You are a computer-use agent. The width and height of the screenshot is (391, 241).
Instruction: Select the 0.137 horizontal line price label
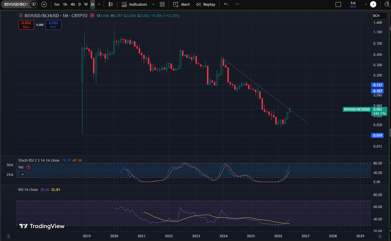click(377, 85)
